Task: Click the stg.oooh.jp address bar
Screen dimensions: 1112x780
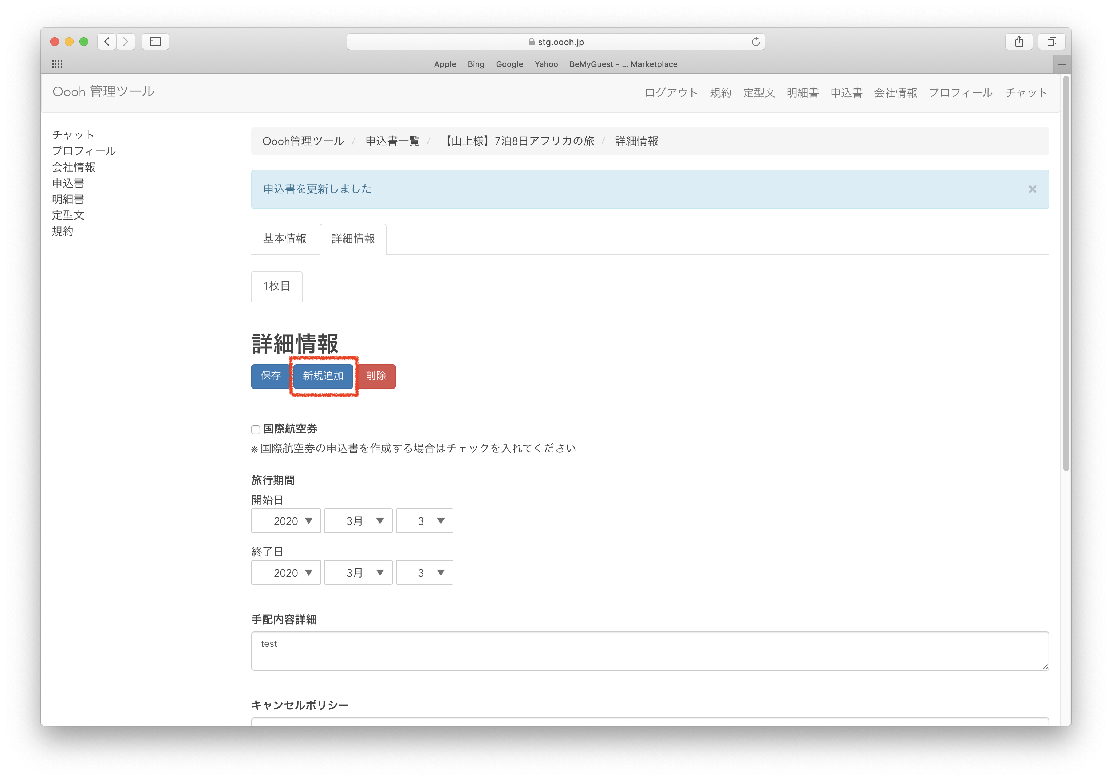Action: [x=556, y=42]
